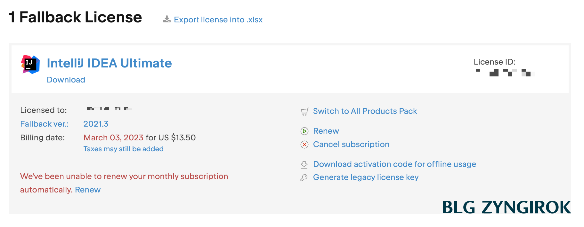This screenshot has height=227, width=584.
Task: Open the IntelliJ IDEA Ultimate title link
Action: click(109, 63)
